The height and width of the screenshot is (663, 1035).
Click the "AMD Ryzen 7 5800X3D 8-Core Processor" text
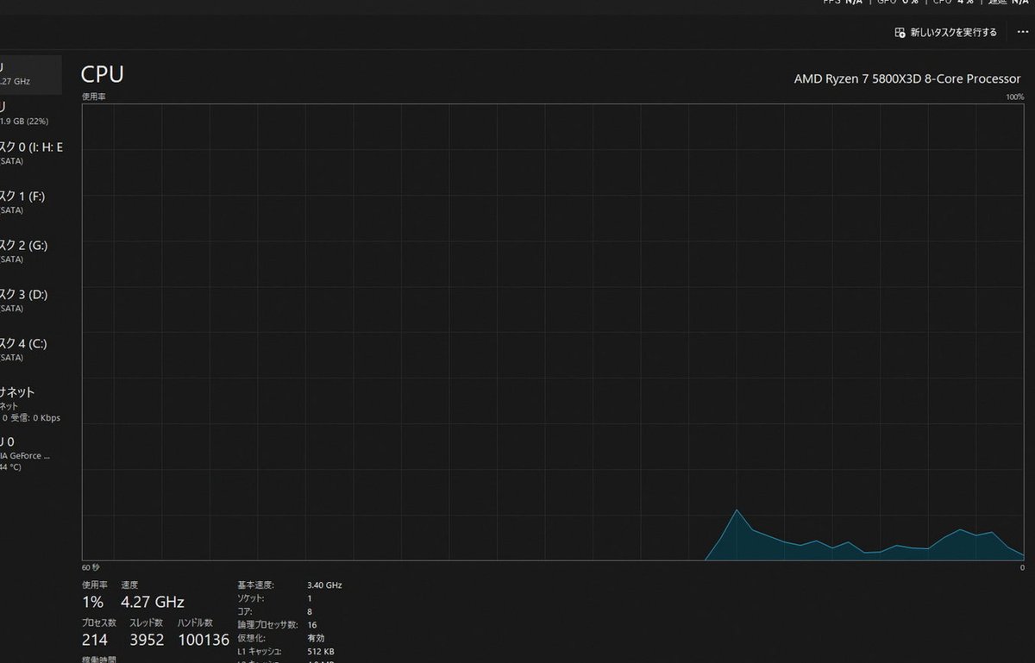pyautogui.click(x=907, y=78)
